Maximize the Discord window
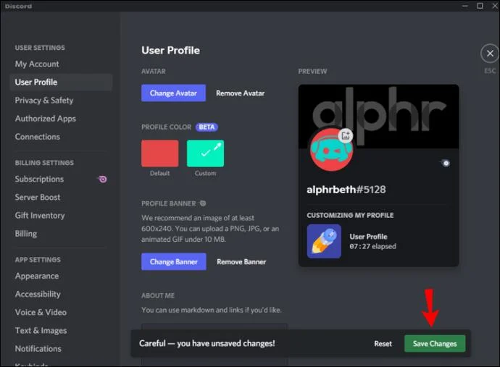 pos(480,6)
